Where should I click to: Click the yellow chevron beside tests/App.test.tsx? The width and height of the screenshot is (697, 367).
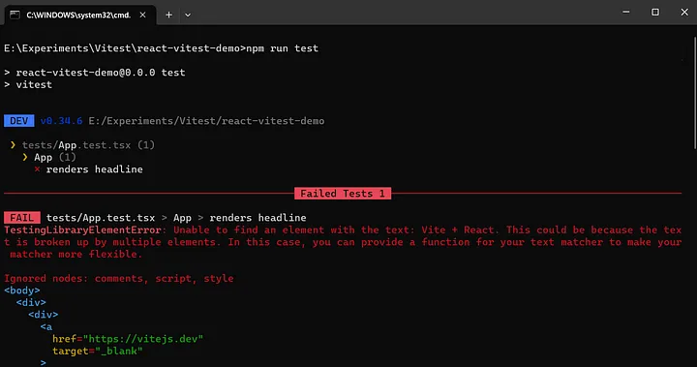click(x=13, y=145)
